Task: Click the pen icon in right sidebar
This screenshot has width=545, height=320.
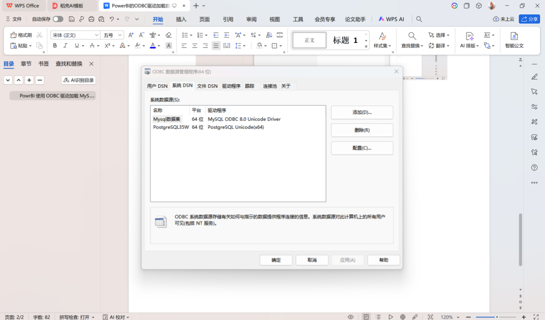Action: pyautogui.click(x=534, y=76)
